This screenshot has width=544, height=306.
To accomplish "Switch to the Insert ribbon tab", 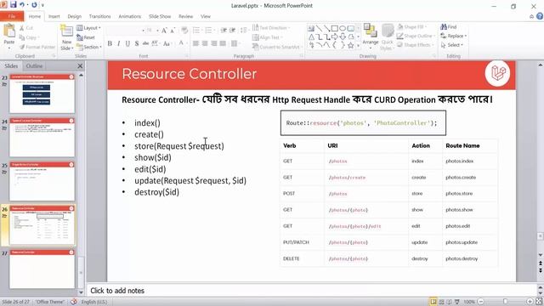I will [54, 16].
